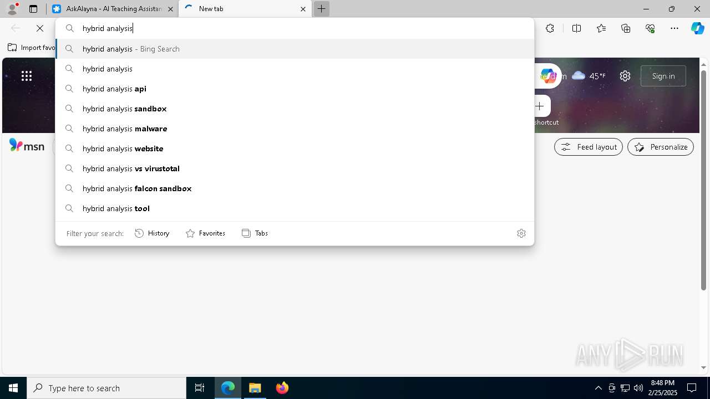
Task: Click the taskbar Type here to search box
Action: click(106, 388)
